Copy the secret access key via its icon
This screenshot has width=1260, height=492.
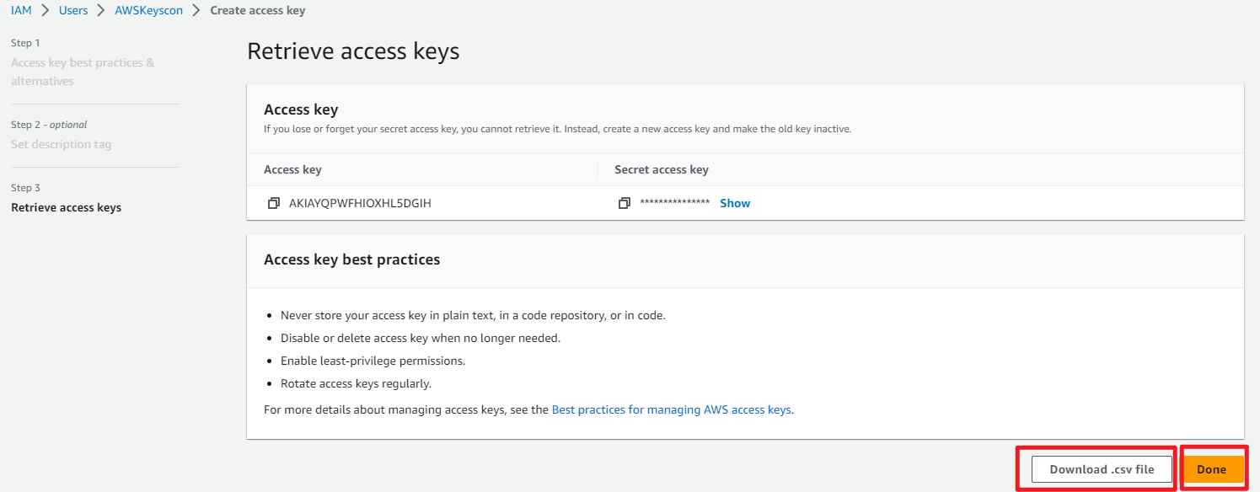pos(624,203)
